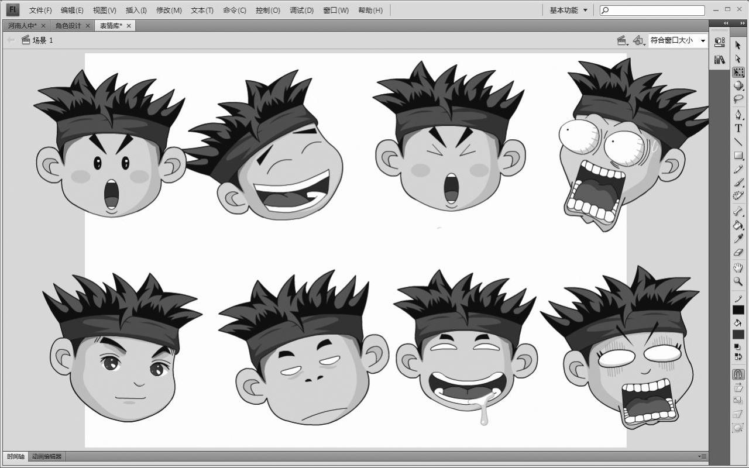Open the 编辑(E) menu
The image size is (749, 468).
pyautogui.click(x=72, y=10)
